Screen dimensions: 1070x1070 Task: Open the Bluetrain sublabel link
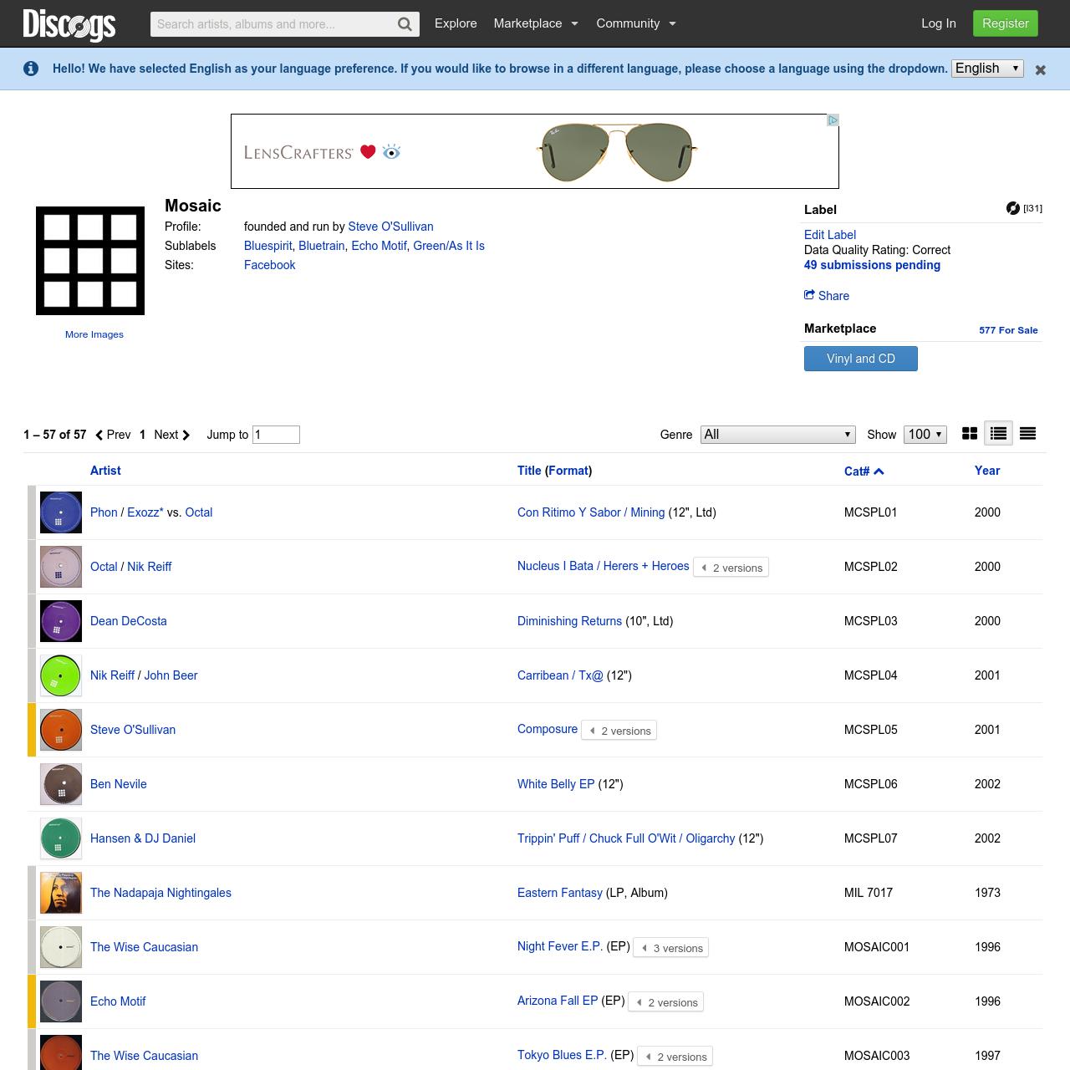point(322,246)
